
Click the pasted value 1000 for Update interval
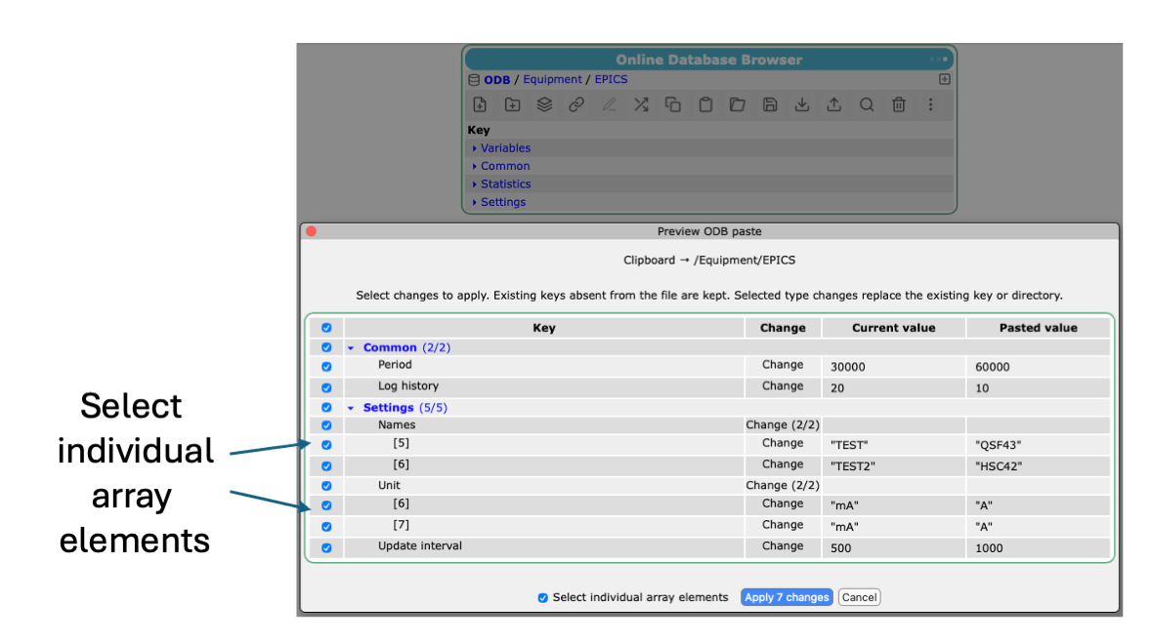pyautogui.click(x=989, y=548)
